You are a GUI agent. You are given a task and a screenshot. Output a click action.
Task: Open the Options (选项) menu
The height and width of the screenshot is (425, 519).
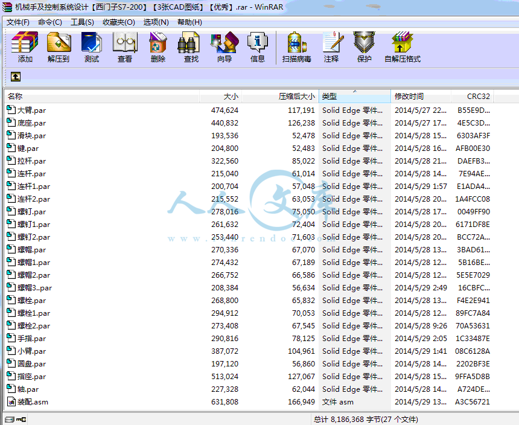[156, 22]
